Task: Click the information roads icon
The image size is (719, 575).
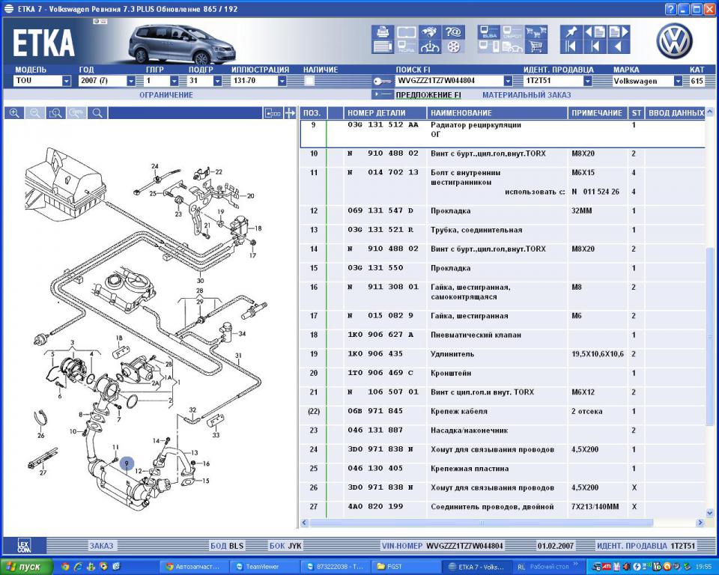Action: (x=430, y=46)
